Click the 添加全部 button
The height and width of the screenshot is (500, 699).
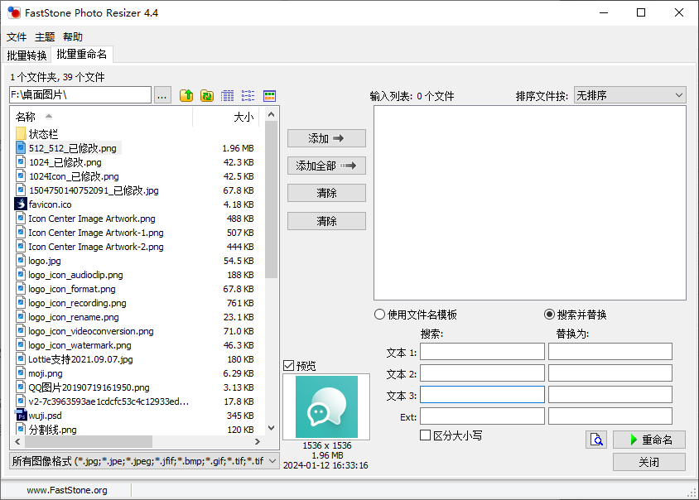coord(326,166)
